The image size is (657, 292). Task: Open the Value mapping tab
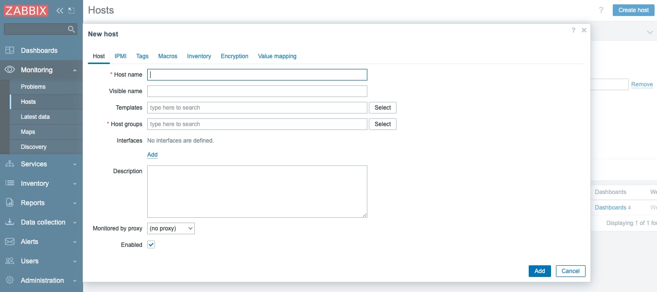coord(277,56)
